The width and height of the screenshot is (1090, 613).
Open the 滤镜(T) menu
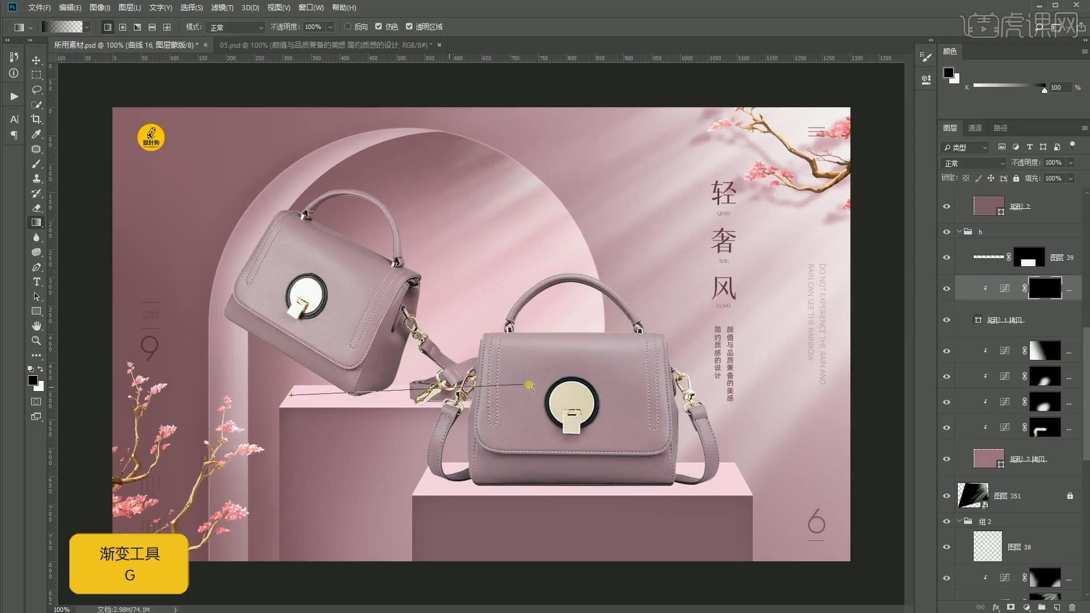pyautogui.click(x=222, y=7)
